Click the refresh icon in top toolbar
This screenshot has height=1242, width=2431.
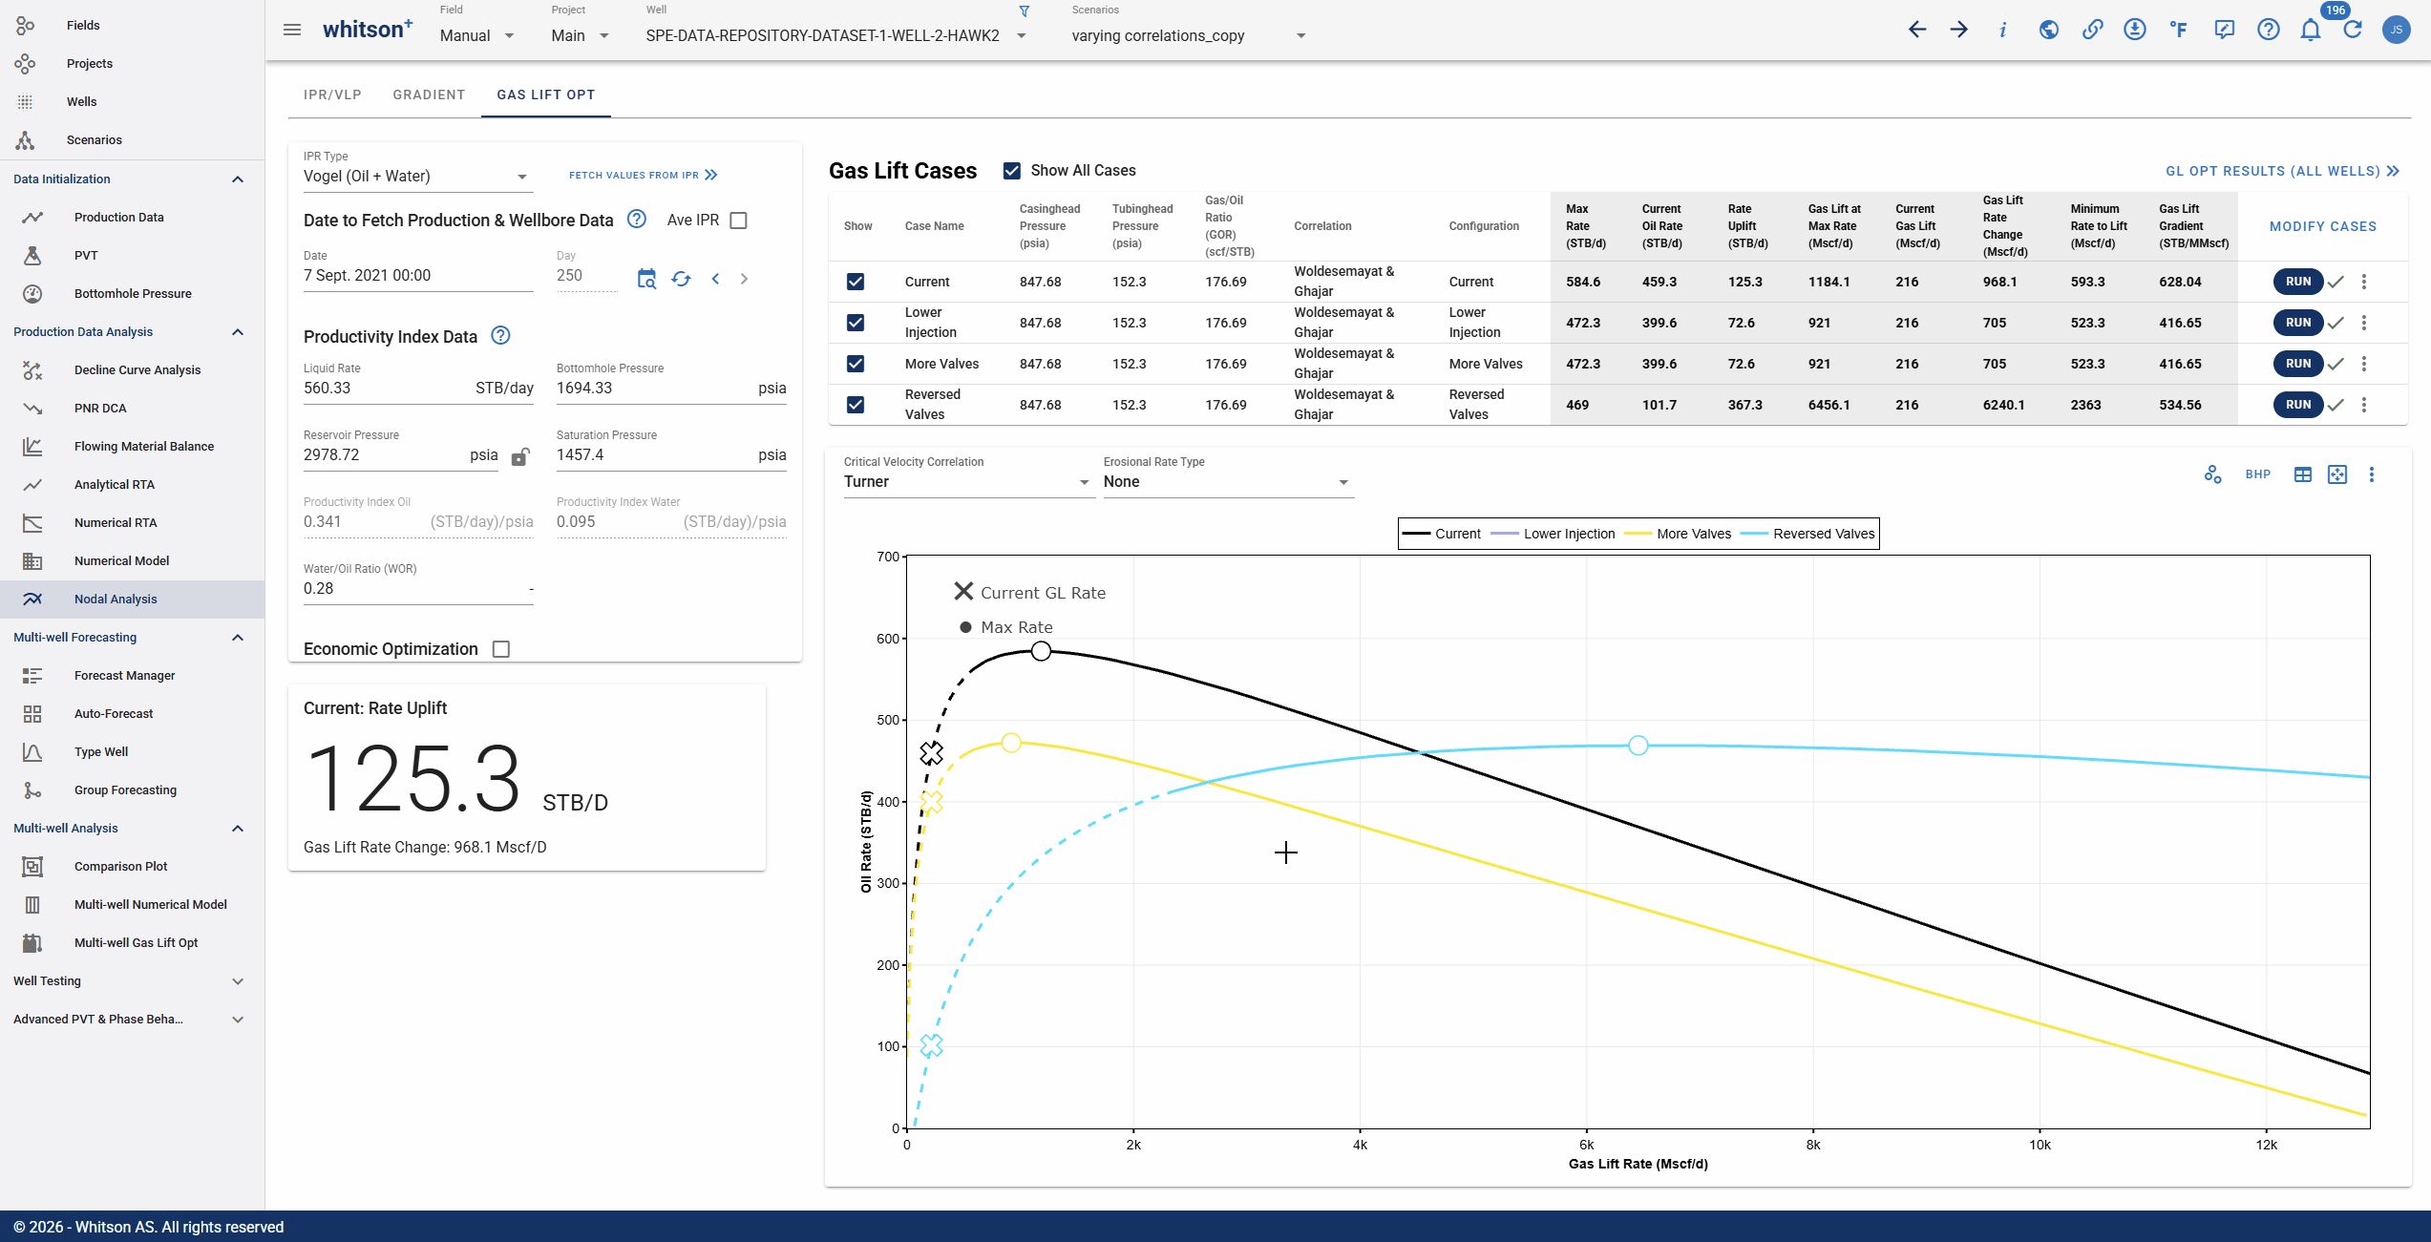coord(2353,30)
